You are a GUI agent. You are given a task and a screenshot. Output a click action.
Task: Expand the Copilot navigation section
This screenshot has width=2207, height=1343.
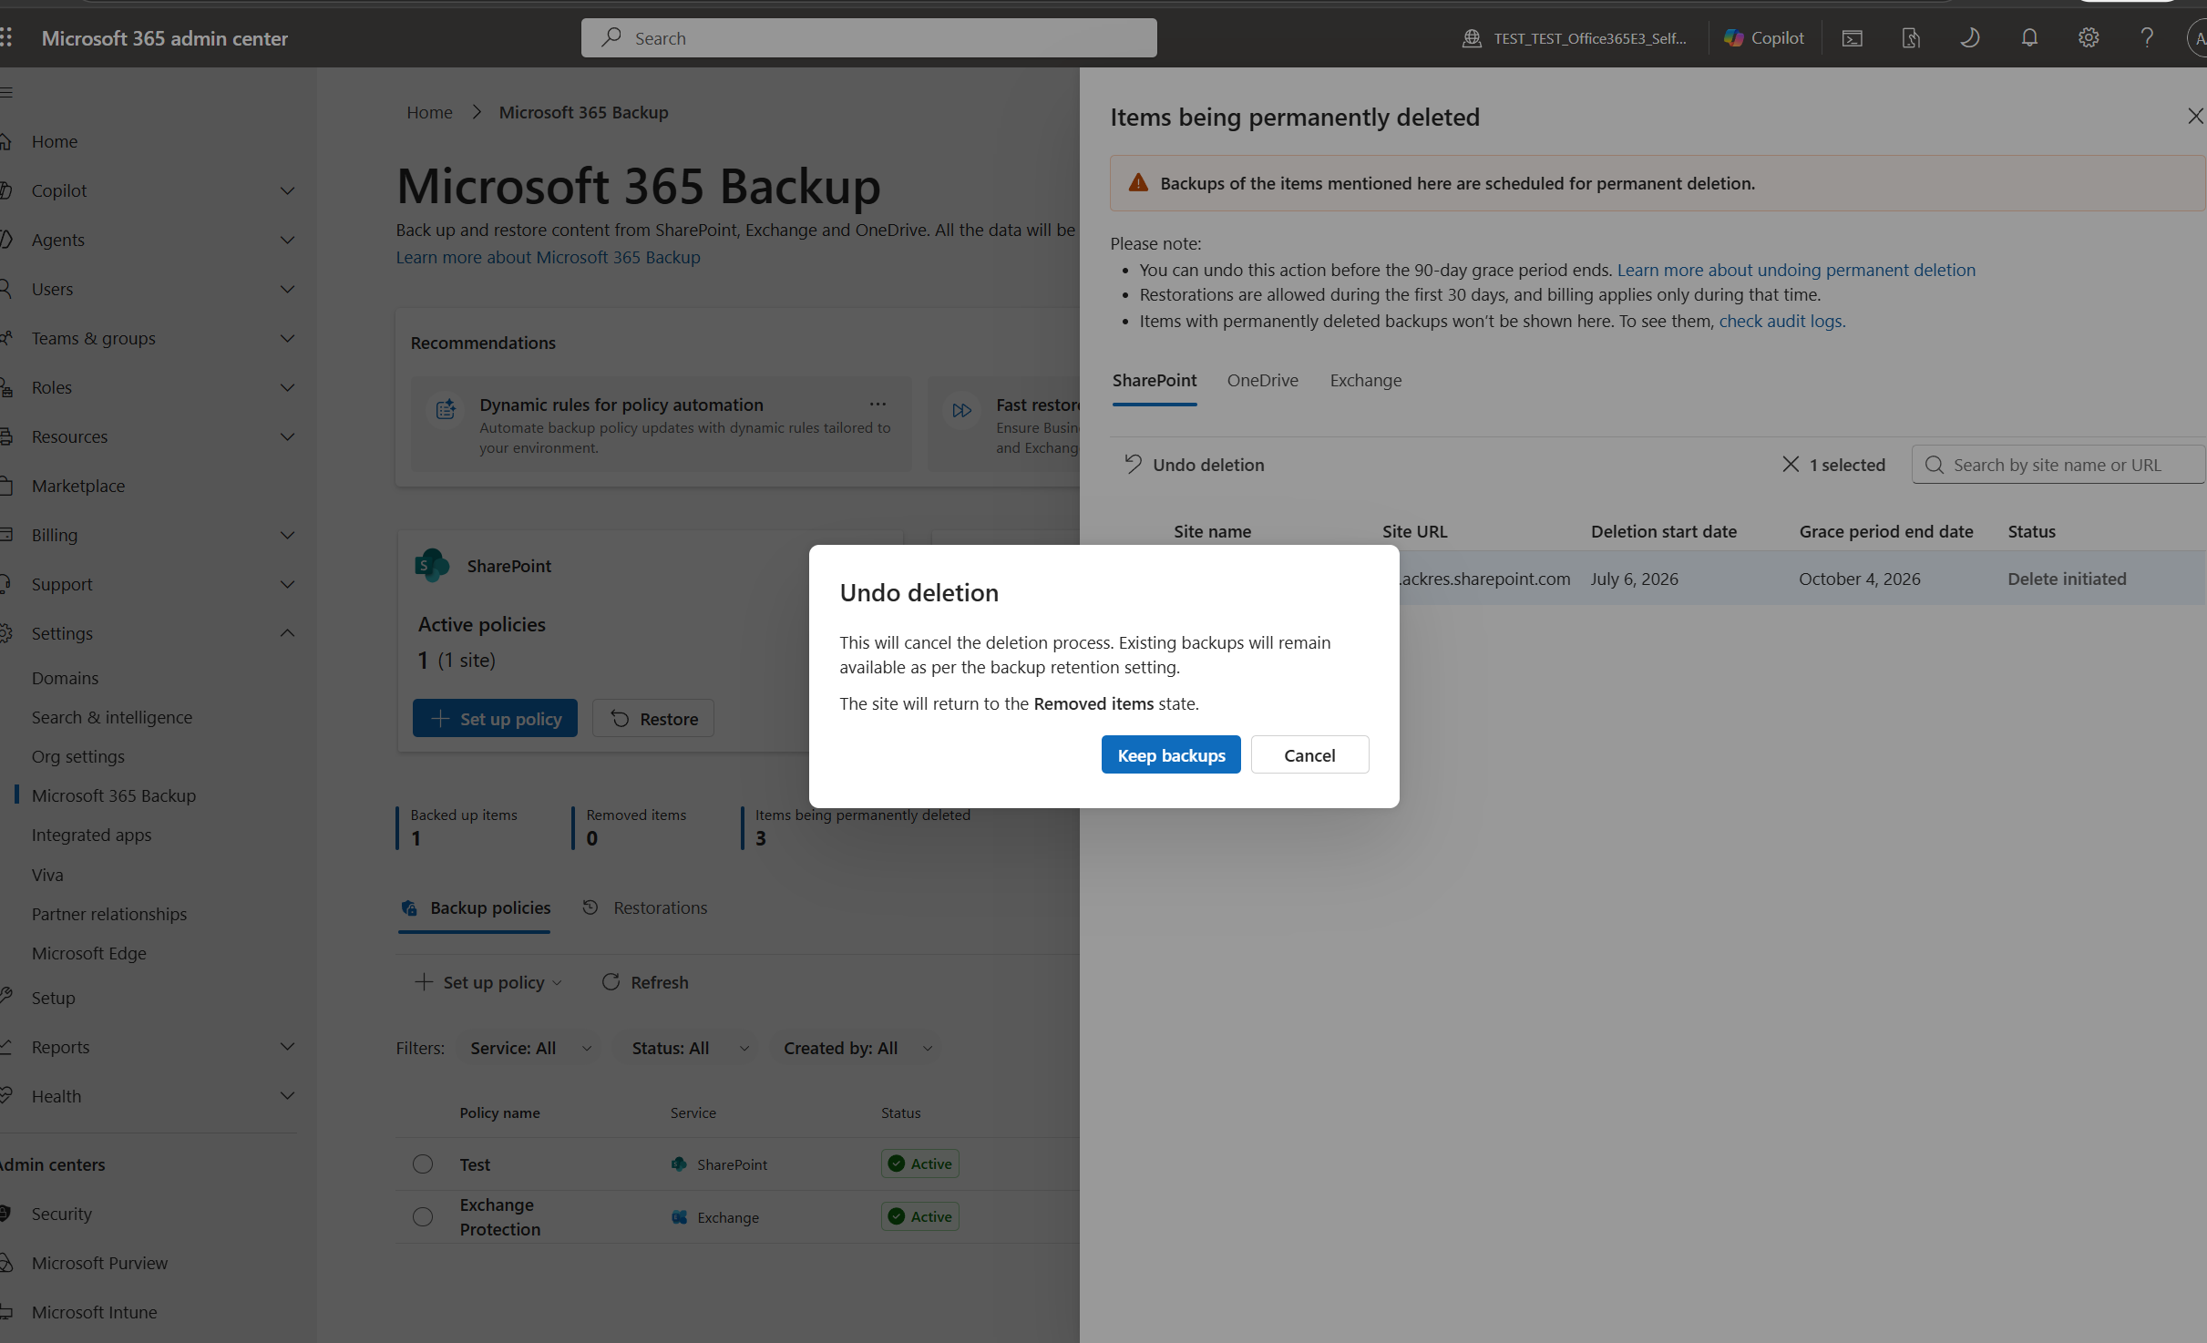tap(287, 190)
